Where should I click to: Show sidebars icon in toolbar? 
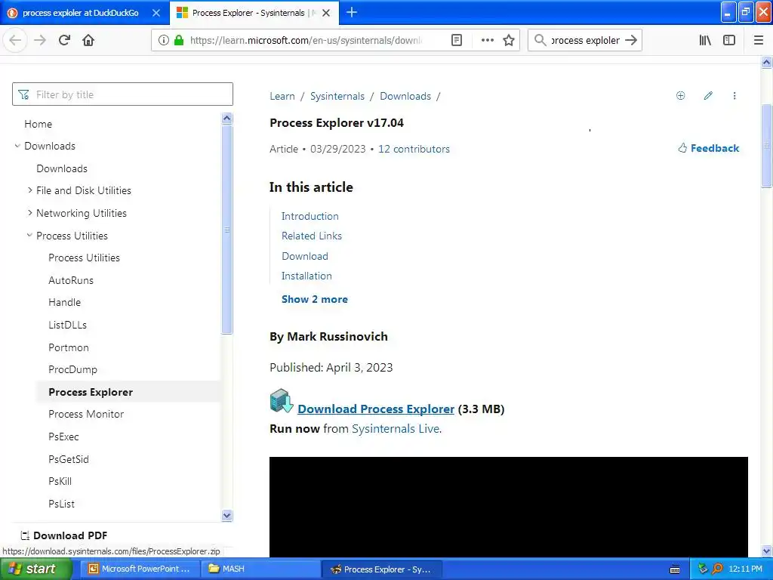pyautogui.click(x=729, y=40)
